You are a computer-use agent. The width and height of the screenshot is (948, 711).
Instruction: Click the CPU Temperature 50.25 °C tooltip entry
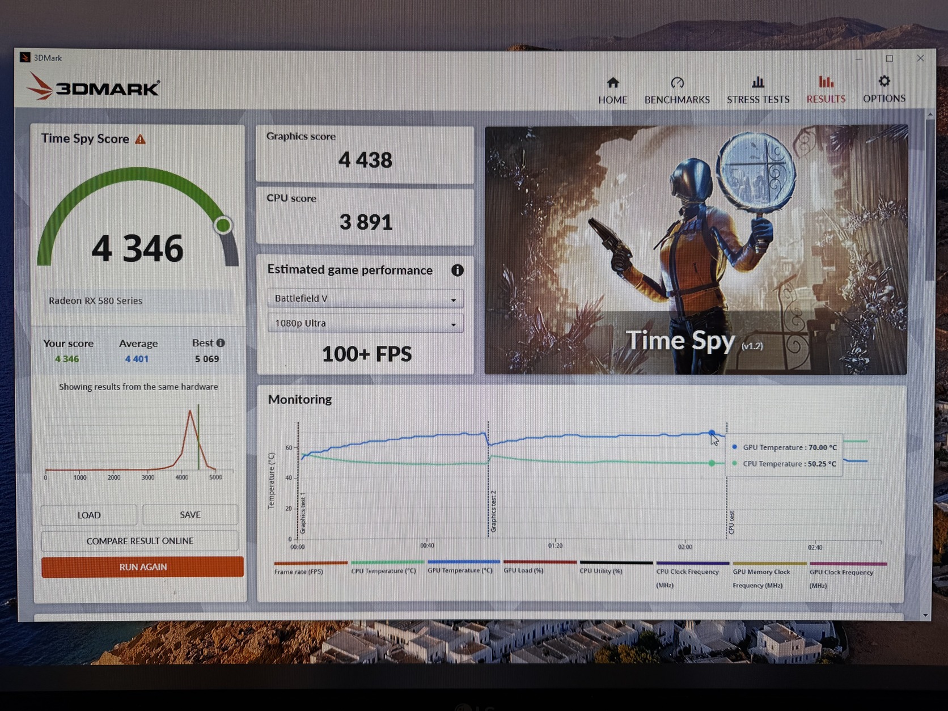coord(784,464)
